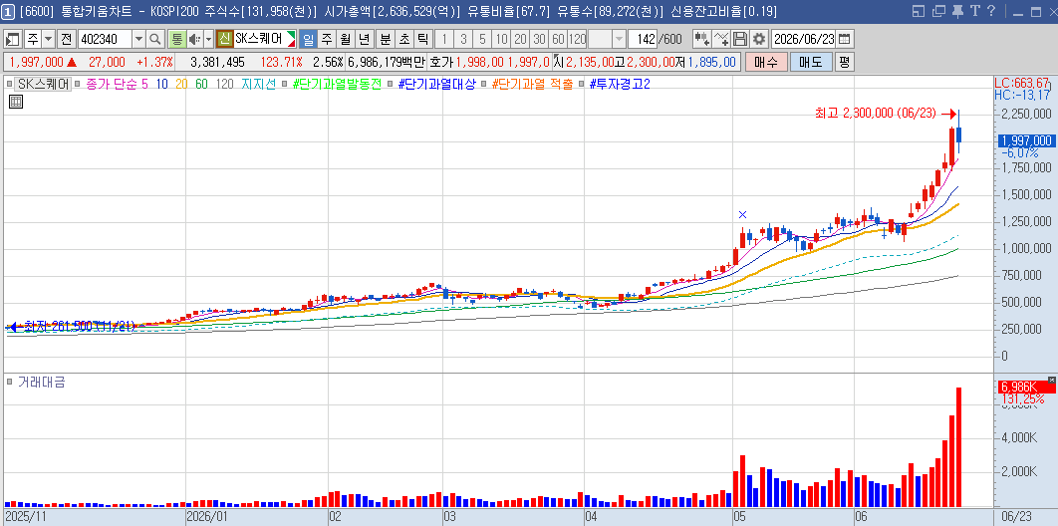Click the 매도 sell button
Screen dimensions: 1058x526
[x=810, y=62]
